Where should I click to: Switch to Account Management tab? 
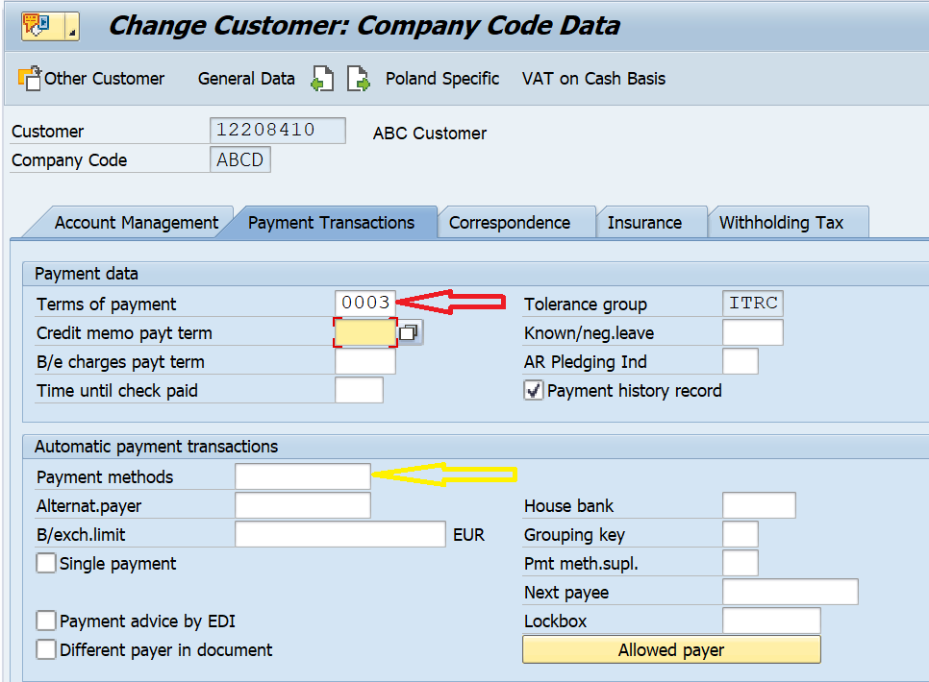137,223
